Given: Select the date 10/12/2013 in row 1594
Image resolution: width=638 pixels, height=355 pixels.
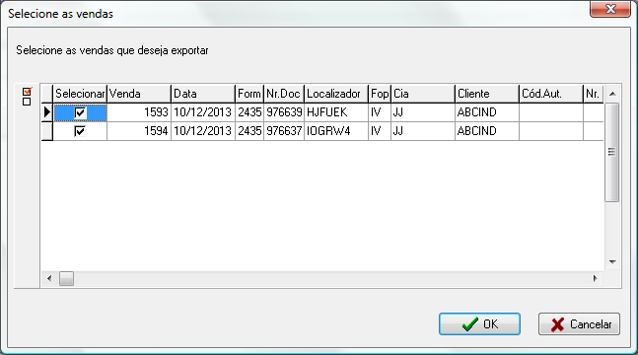Looking at the screenshot, I should tap(203, 131).
